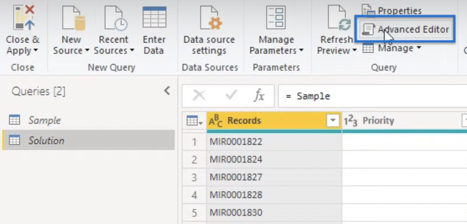Image resolution: width=467 pixels, height=224 pixels.
Task: Expand the New Source dropdown arrow
Action: coord(87,51)
